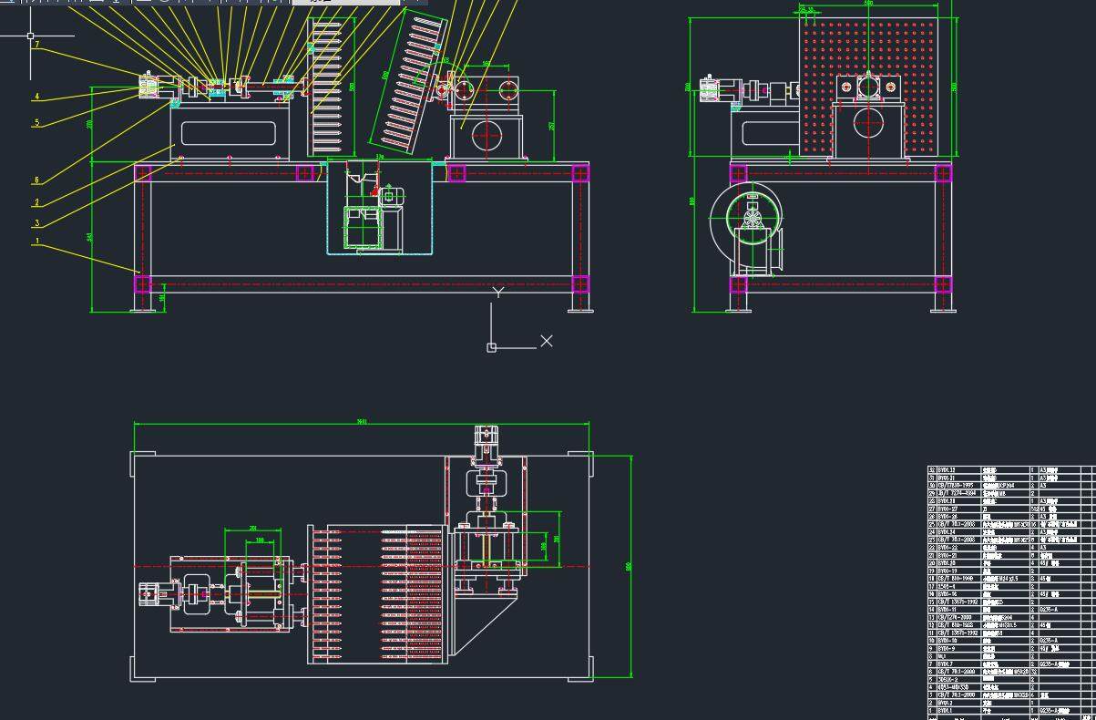1096x720 pixels.
Task: Click the UCS origin square icon
Action: (491, 347)
